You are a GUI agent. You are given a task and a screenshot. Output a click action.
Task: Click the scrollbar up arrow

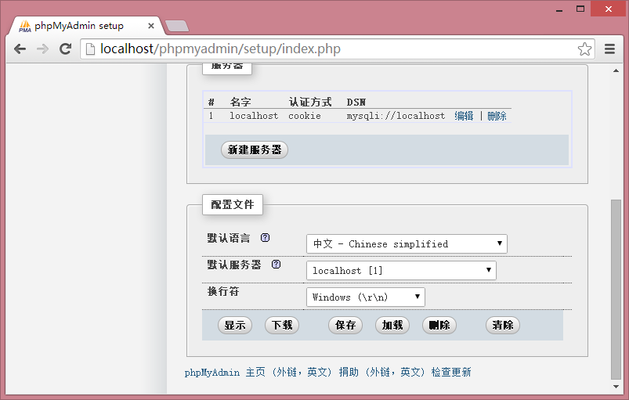[616, 71]
